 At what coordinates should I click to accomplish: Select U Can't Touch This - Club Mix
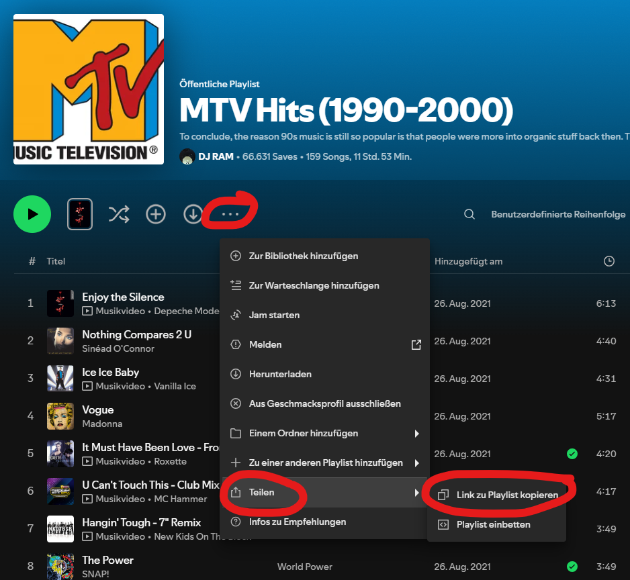[150, 485]
